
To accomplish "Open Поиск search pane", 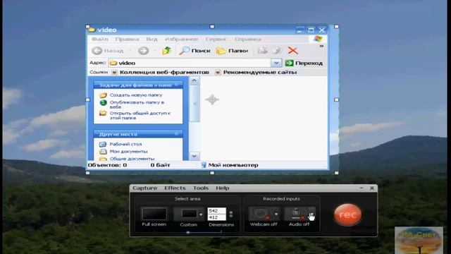I will (194, 51).
